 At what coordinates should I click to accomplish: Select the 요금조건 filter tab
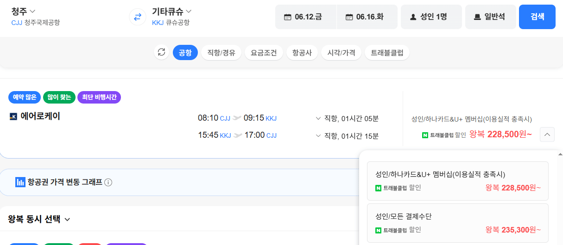click(264, 52)
